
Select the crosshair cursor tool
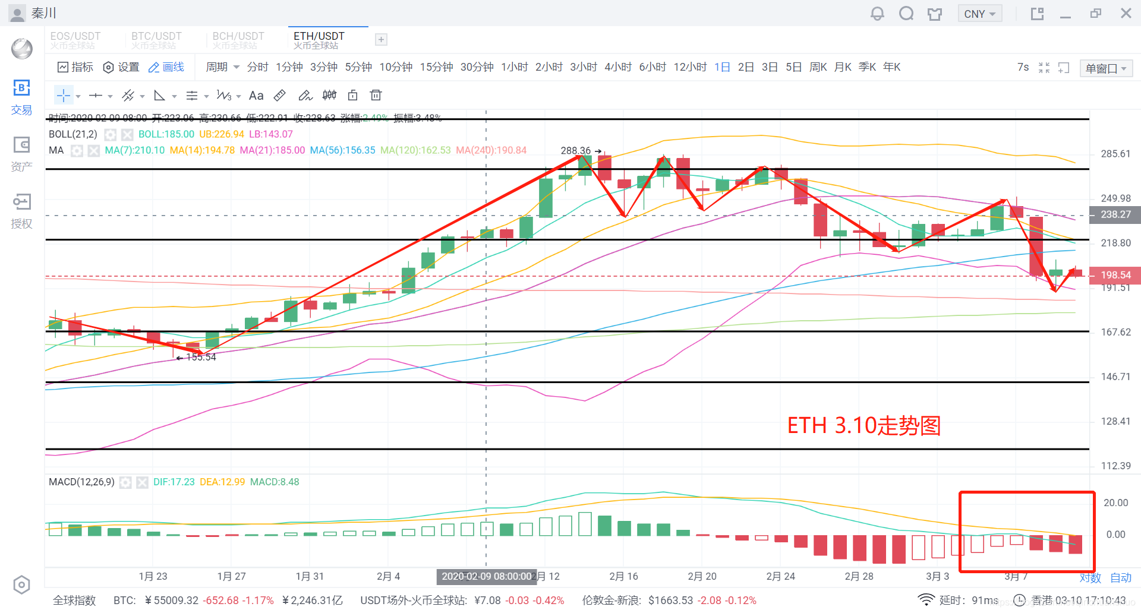[63, 96]
